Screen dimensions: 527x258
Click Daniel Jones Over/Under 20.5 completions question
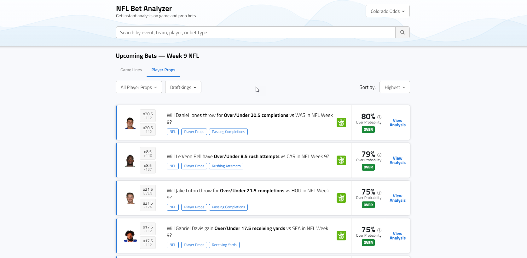click(x=250, y=119)
